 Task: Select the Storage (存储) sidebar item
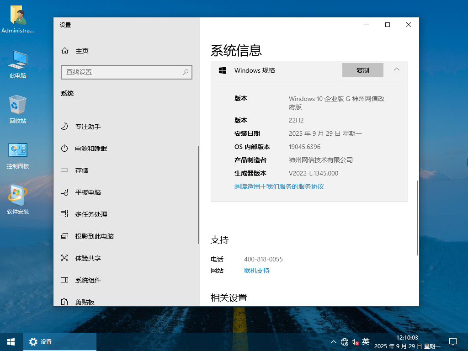(81, 170)
